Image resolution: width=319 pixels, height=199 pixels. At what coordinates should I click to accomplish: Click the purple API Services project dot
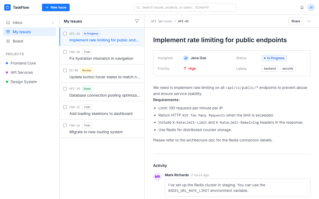pyautogui.click(x=7, y=72)
